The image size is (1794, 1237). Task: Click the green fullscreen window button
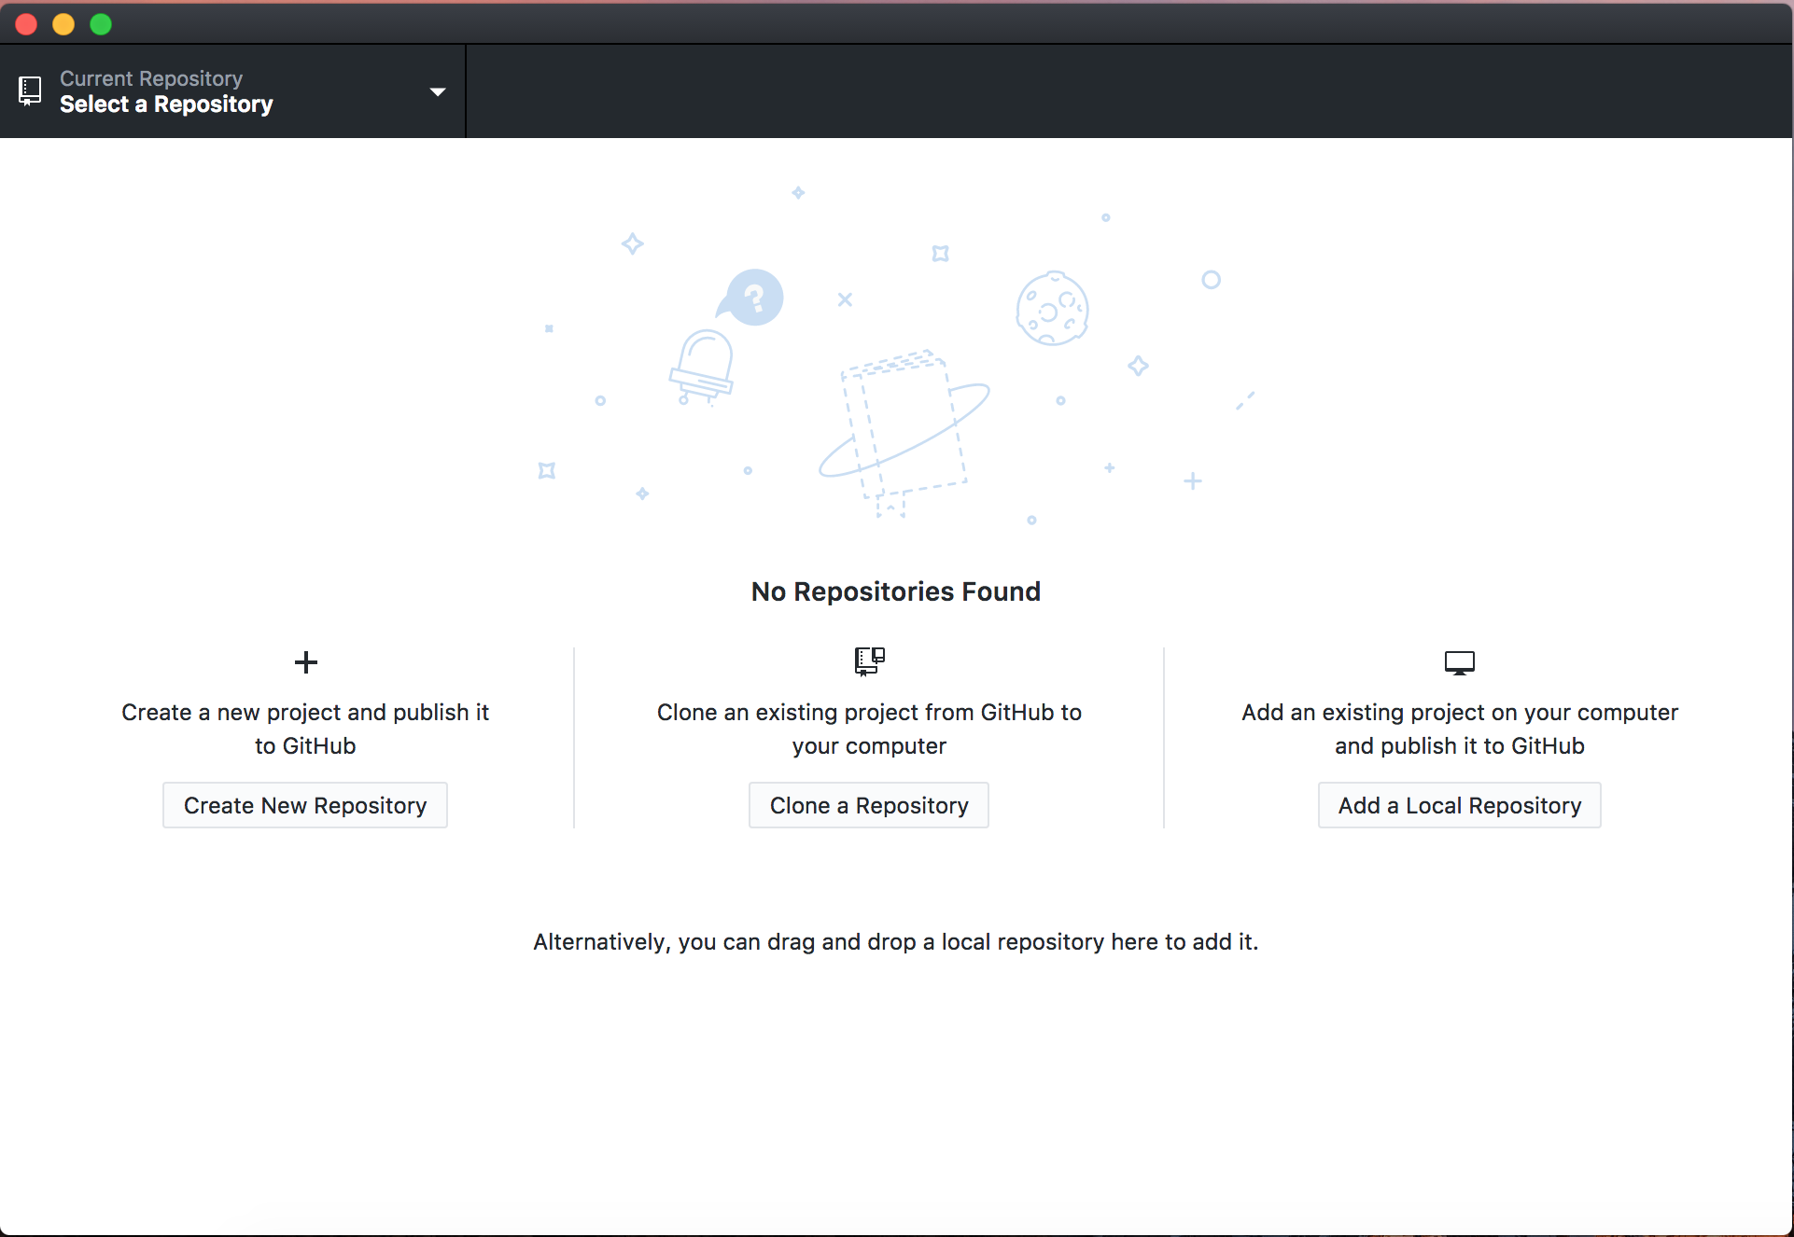tap(101, 24)
